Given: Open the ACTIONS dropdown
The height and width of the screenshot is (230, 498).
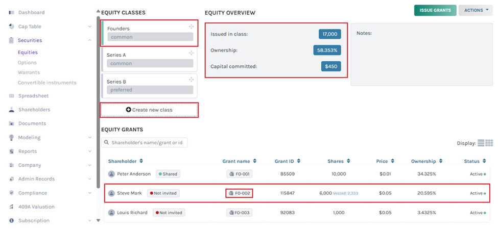Looking at the screenshot, I should (476, 10).
